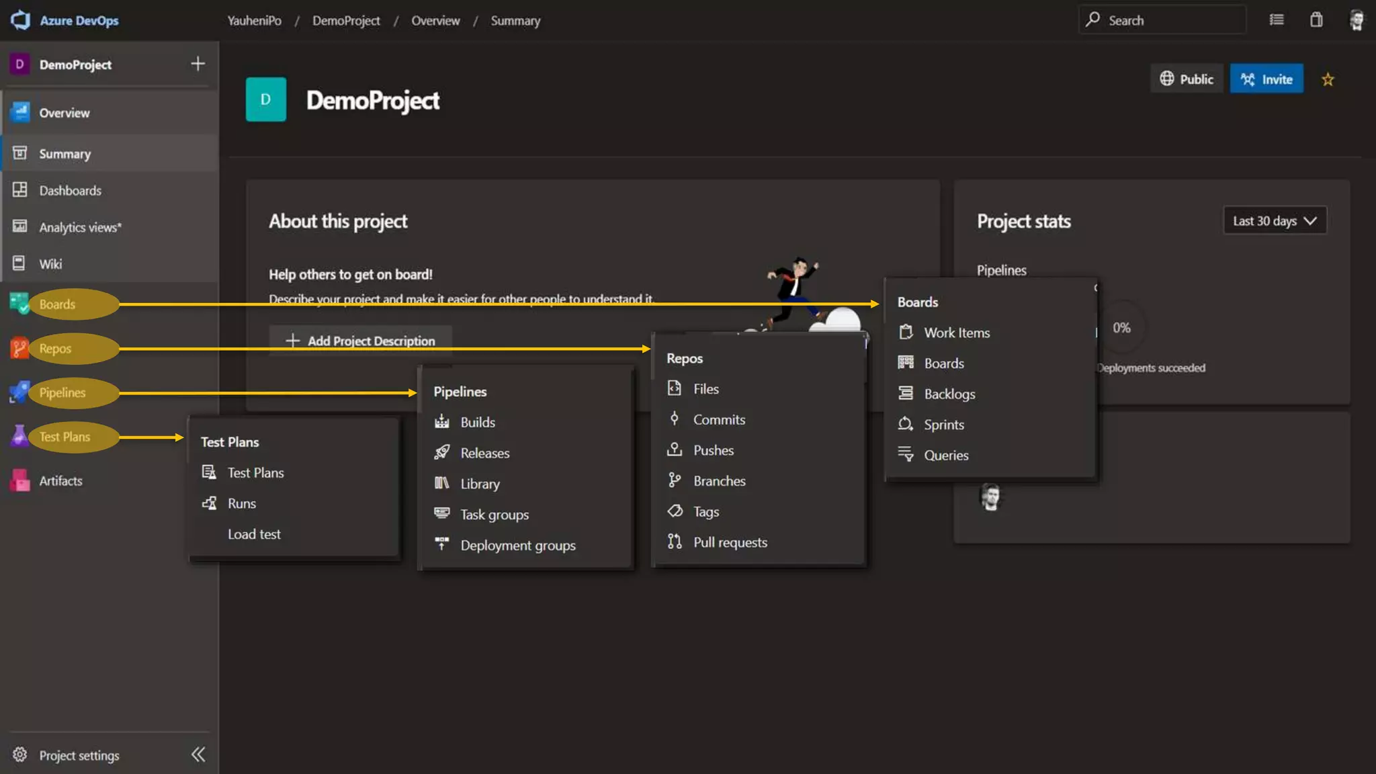Toggle project visibility with Public button
1376x774 pixels.
[1187, 79]
